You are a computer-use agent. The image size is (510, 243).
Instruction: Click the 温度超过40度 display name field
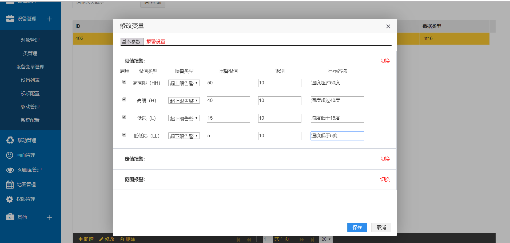tap(337, 101)
